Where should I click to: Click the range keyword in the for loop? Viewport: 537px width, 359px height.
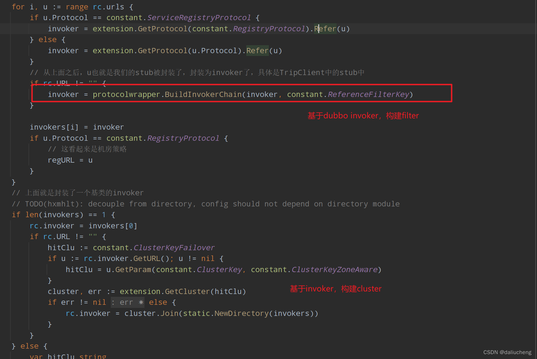[77, 7]
